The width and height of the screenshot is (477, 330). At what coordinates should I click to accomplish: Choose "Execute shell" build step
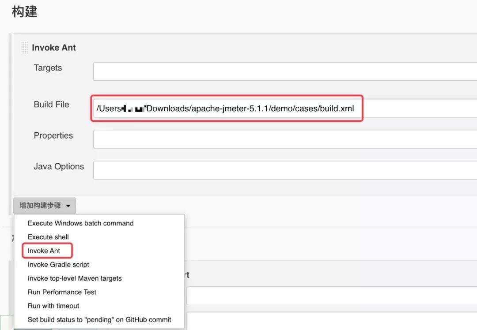click(48, 237)
